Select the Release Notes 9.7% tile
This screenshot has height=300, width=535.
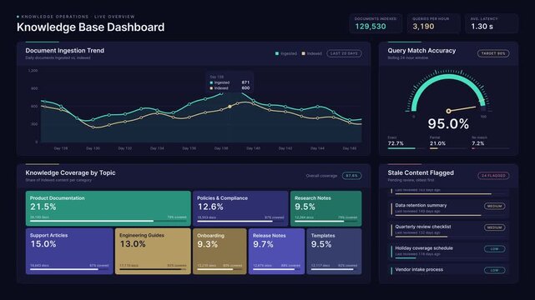[x=276, y=252]
